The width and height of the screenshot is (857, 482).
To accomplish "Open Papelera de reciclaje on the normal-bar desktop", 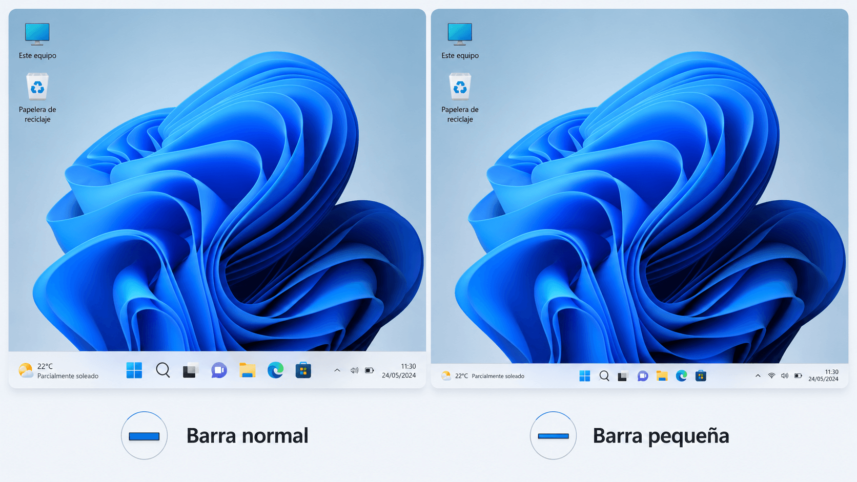I will [37, 98].
